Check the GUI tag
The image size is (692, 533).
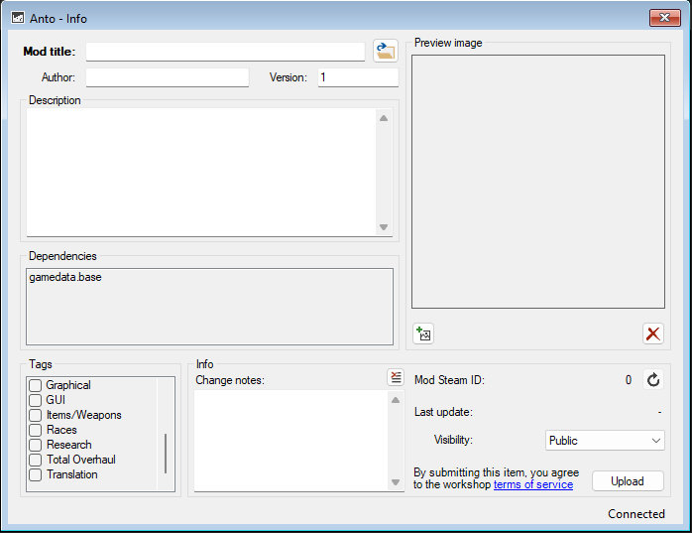pyautogui.click(x=36, y=400)
